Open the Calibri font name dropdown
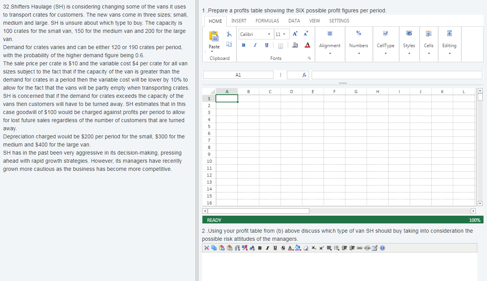Viewport: 487px width, 281px height. click(269, 34)
